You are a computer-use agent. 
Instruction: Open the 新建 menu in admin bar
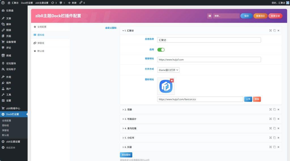72,3
